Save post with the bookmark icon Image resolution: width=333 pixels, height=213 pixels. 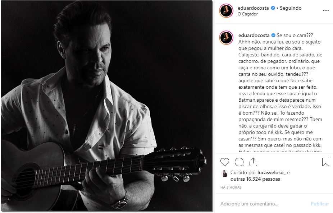click(x=325, y=162)
